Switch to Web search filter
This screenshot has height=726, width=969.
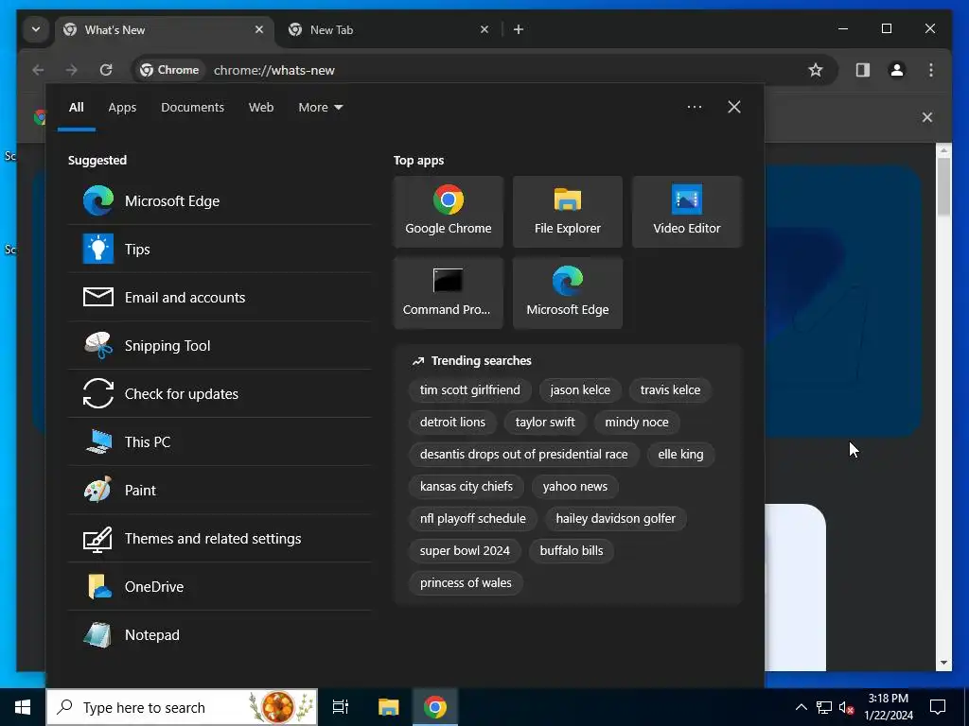[x=261, y=108]
